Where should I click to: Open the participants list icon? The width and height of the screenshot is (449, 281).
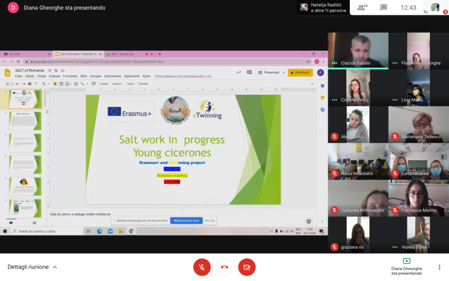362,7
